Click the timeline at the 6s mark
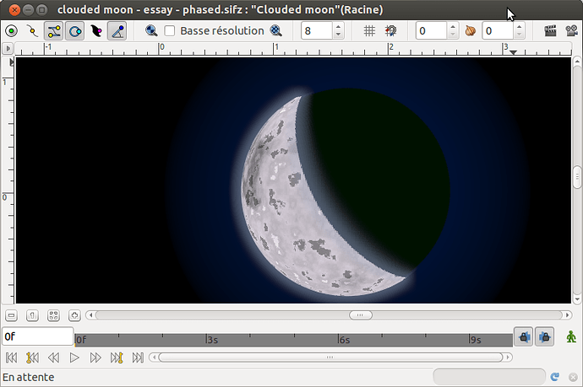Image resolution: width=583 pixels, height=387 pixels. coord(340,340)
